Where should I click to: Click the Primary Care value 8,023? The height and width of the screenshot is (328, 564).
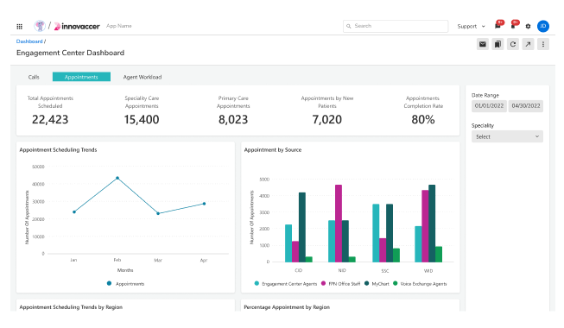[x=233, y=119]
